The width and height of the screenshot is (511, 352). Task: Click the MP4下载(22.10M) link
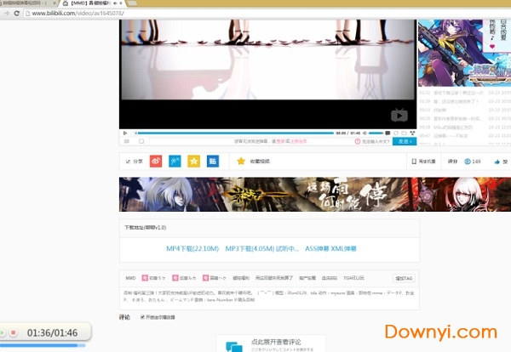click(x=192, y=248)
